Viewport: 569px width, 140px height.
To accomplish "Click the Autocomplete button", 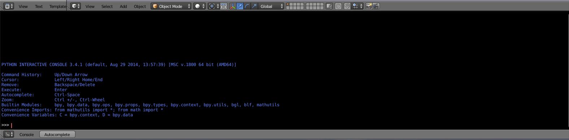I will click(x=57, y=134).
